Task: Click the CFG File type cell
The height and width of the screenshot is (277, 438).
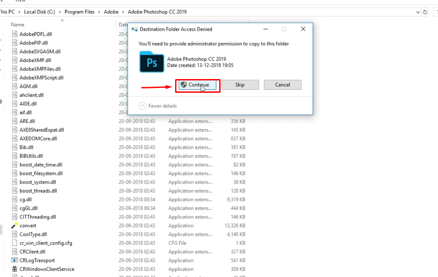Action: pyautogui.click(x=177, y=243)
